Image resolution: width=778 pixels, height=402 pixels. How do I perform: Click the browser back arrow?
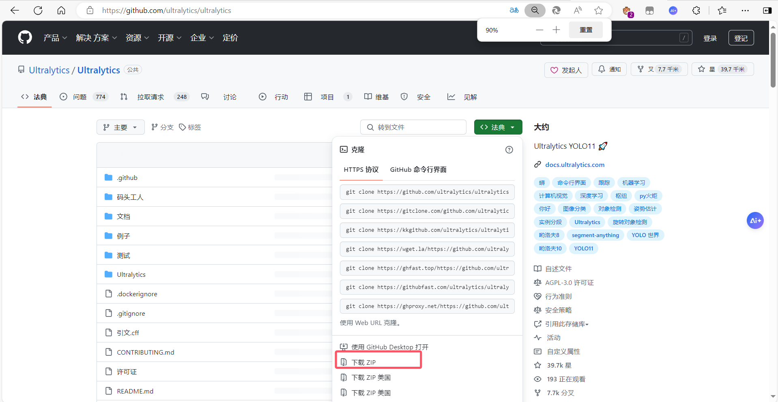tap(15, 11)
